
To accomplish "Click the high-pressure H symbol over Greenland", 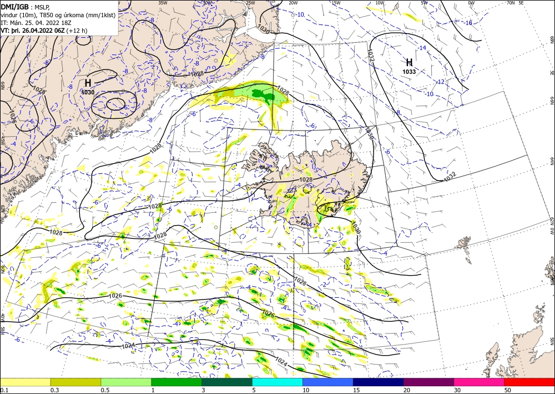I will (88, 83).
